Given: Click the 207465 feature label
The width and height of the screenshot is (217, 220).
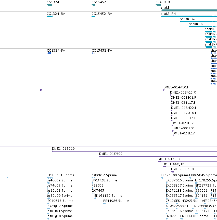Looking at the screenshot, I should pyautogui.click(x=98, y=191).
